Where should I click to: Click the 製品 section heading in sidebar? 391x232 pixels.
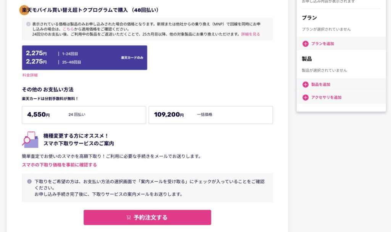pyautogui.click(x=307, y=59)
